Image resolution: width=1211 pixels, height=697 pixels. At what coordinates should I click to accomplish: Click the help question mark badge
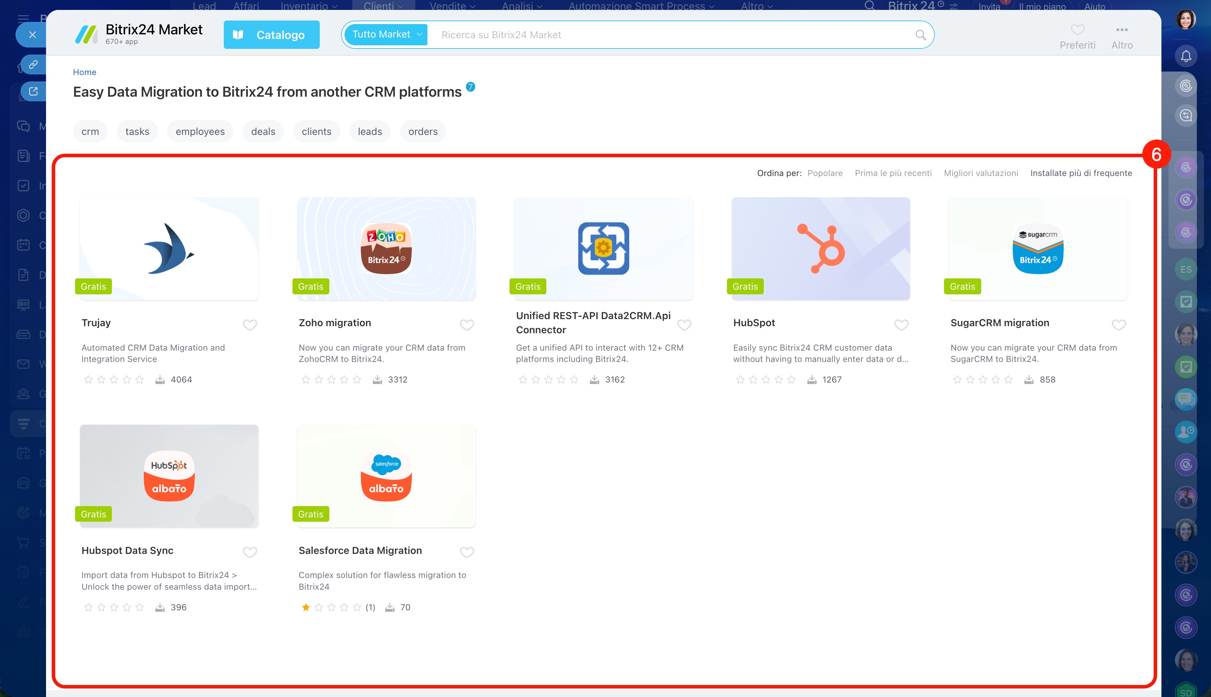(470, 87)
